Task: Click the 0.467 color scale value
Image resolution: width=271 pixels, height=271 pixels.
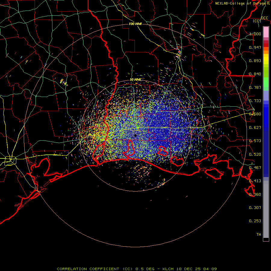Action: tap(255, 168)
